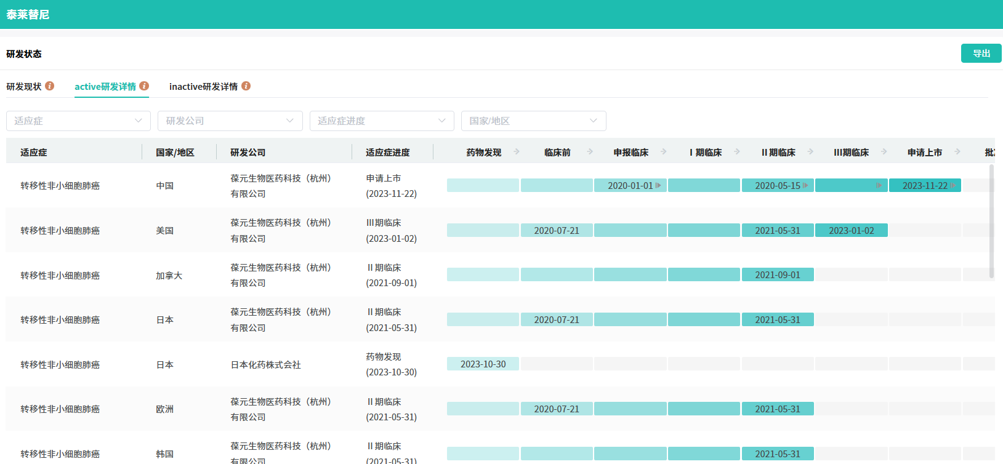
Task: Open the 适应症进度 dropdown
Action: pos(382,121)
